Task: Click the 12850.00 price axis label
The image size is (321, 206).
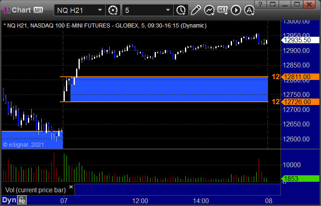Action: (x=296, y=65)
